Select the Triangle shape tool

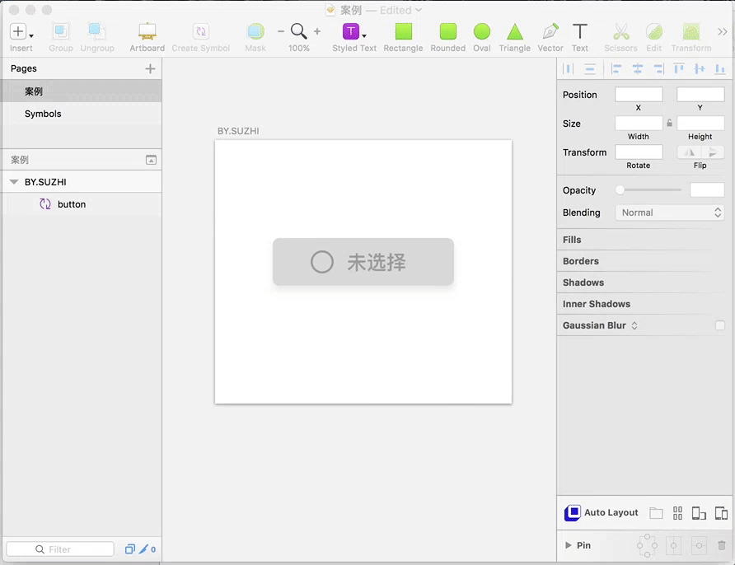pos(515,31)
